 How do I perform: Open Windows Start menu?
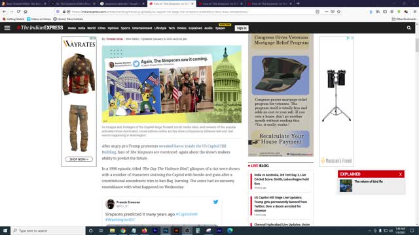pyautogui.click(x=5, y=230)
